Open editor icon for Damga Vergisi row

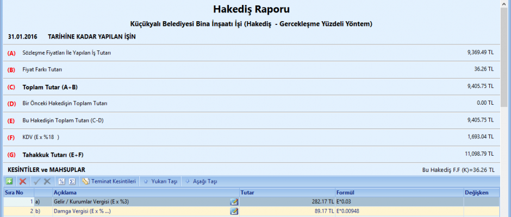pyautogui.click(x=234, y=212)
